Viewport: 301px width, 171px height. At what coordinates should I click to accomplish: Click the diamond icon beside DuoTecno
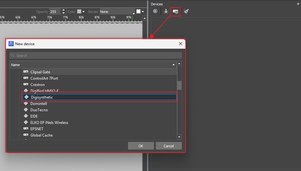(x=26, y=110)
